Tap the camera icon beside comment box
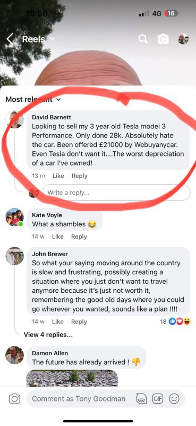This screenshot has height=426, width=196. point(14,399)
